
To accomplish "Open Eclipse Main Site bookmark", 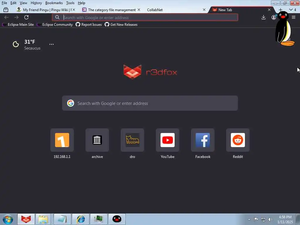I will click(18, 25).
